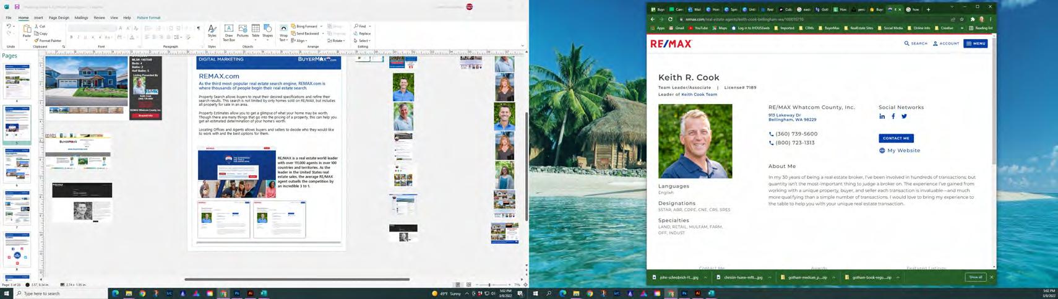The image size is (1058, 299).
Task: Open the 913 Lakeway Dr address link
Action: (x=792, y=117)
